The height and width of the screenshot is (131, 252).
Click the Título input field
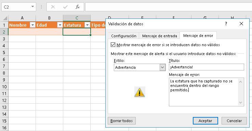207,67
